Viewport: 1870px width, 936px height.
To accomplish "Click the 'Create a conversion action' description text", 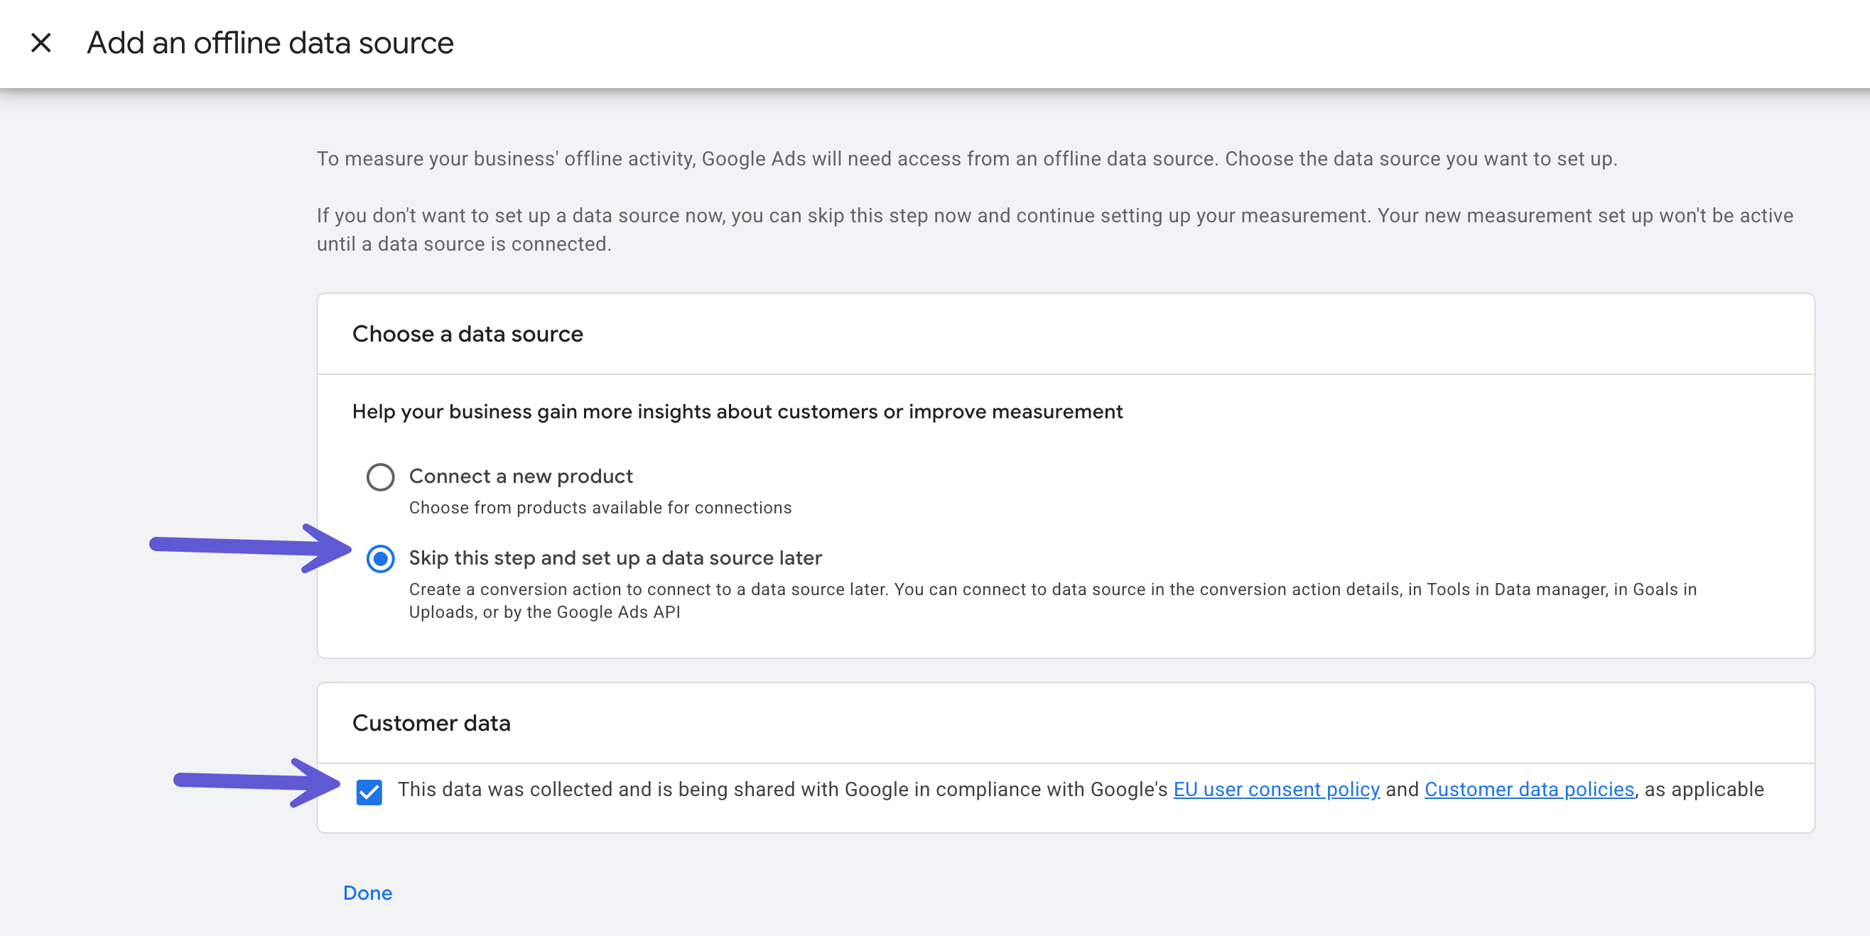I will tap(1053, 601).
